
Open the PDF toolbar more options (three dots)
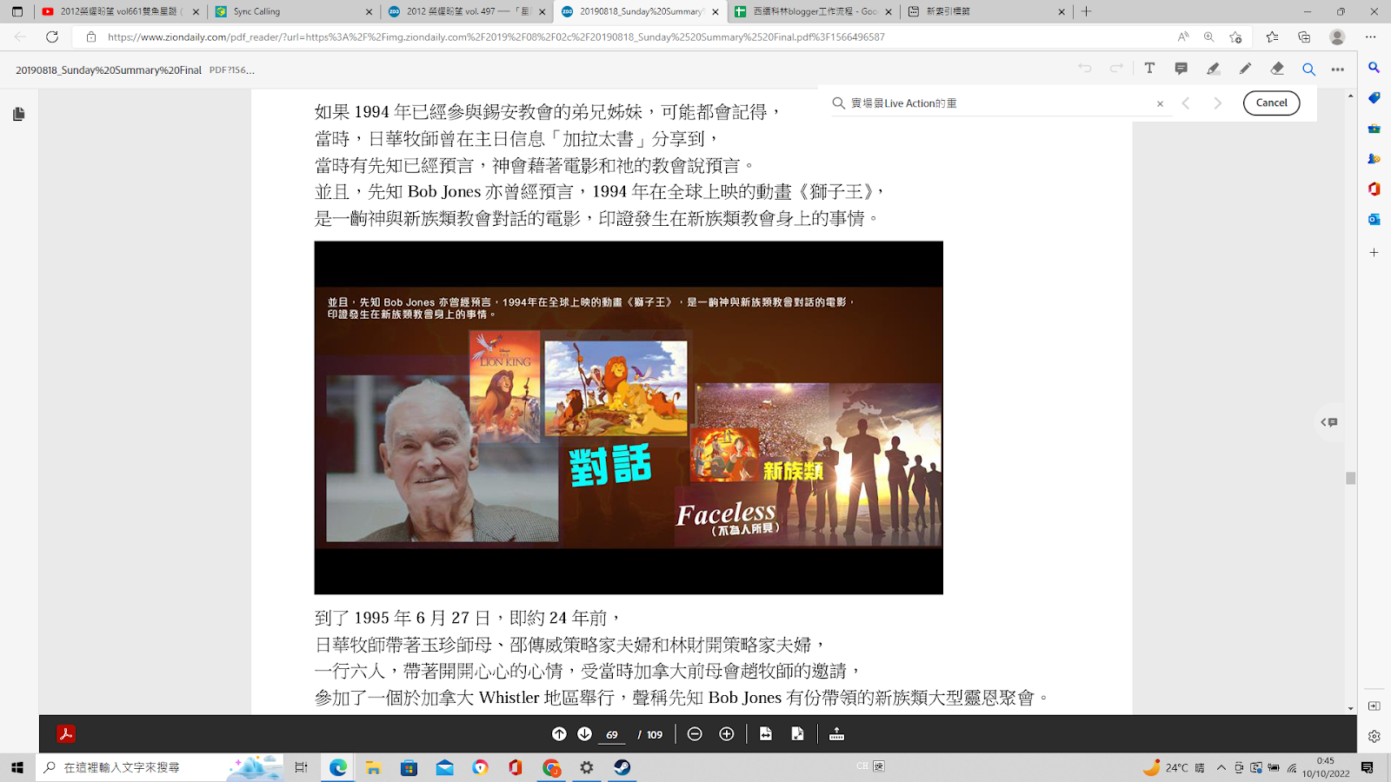pyautogui.click(x=1338, y=69)
